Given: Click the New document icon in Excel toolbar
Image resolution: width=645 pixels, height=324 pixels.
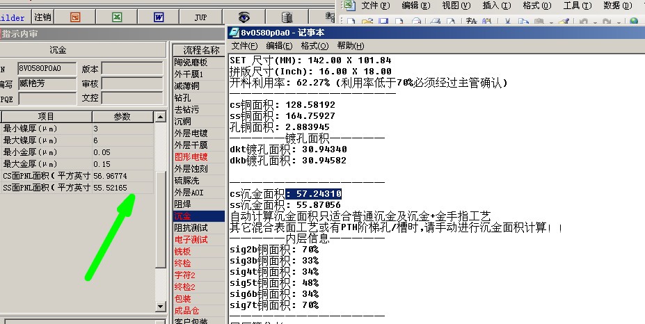Looking at the screenshot, I should [x=351, y=22].
